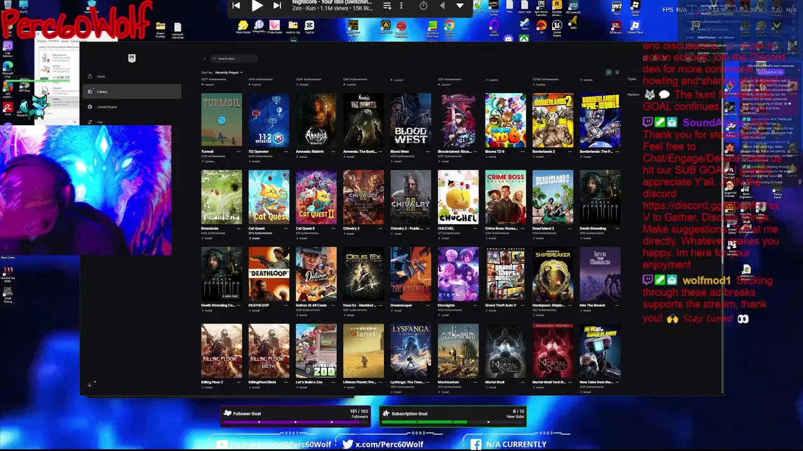The height and width of the screenshot is (451, 803).
Task: Open options menu for Bloons TD 6
Action: coord(523,152)
